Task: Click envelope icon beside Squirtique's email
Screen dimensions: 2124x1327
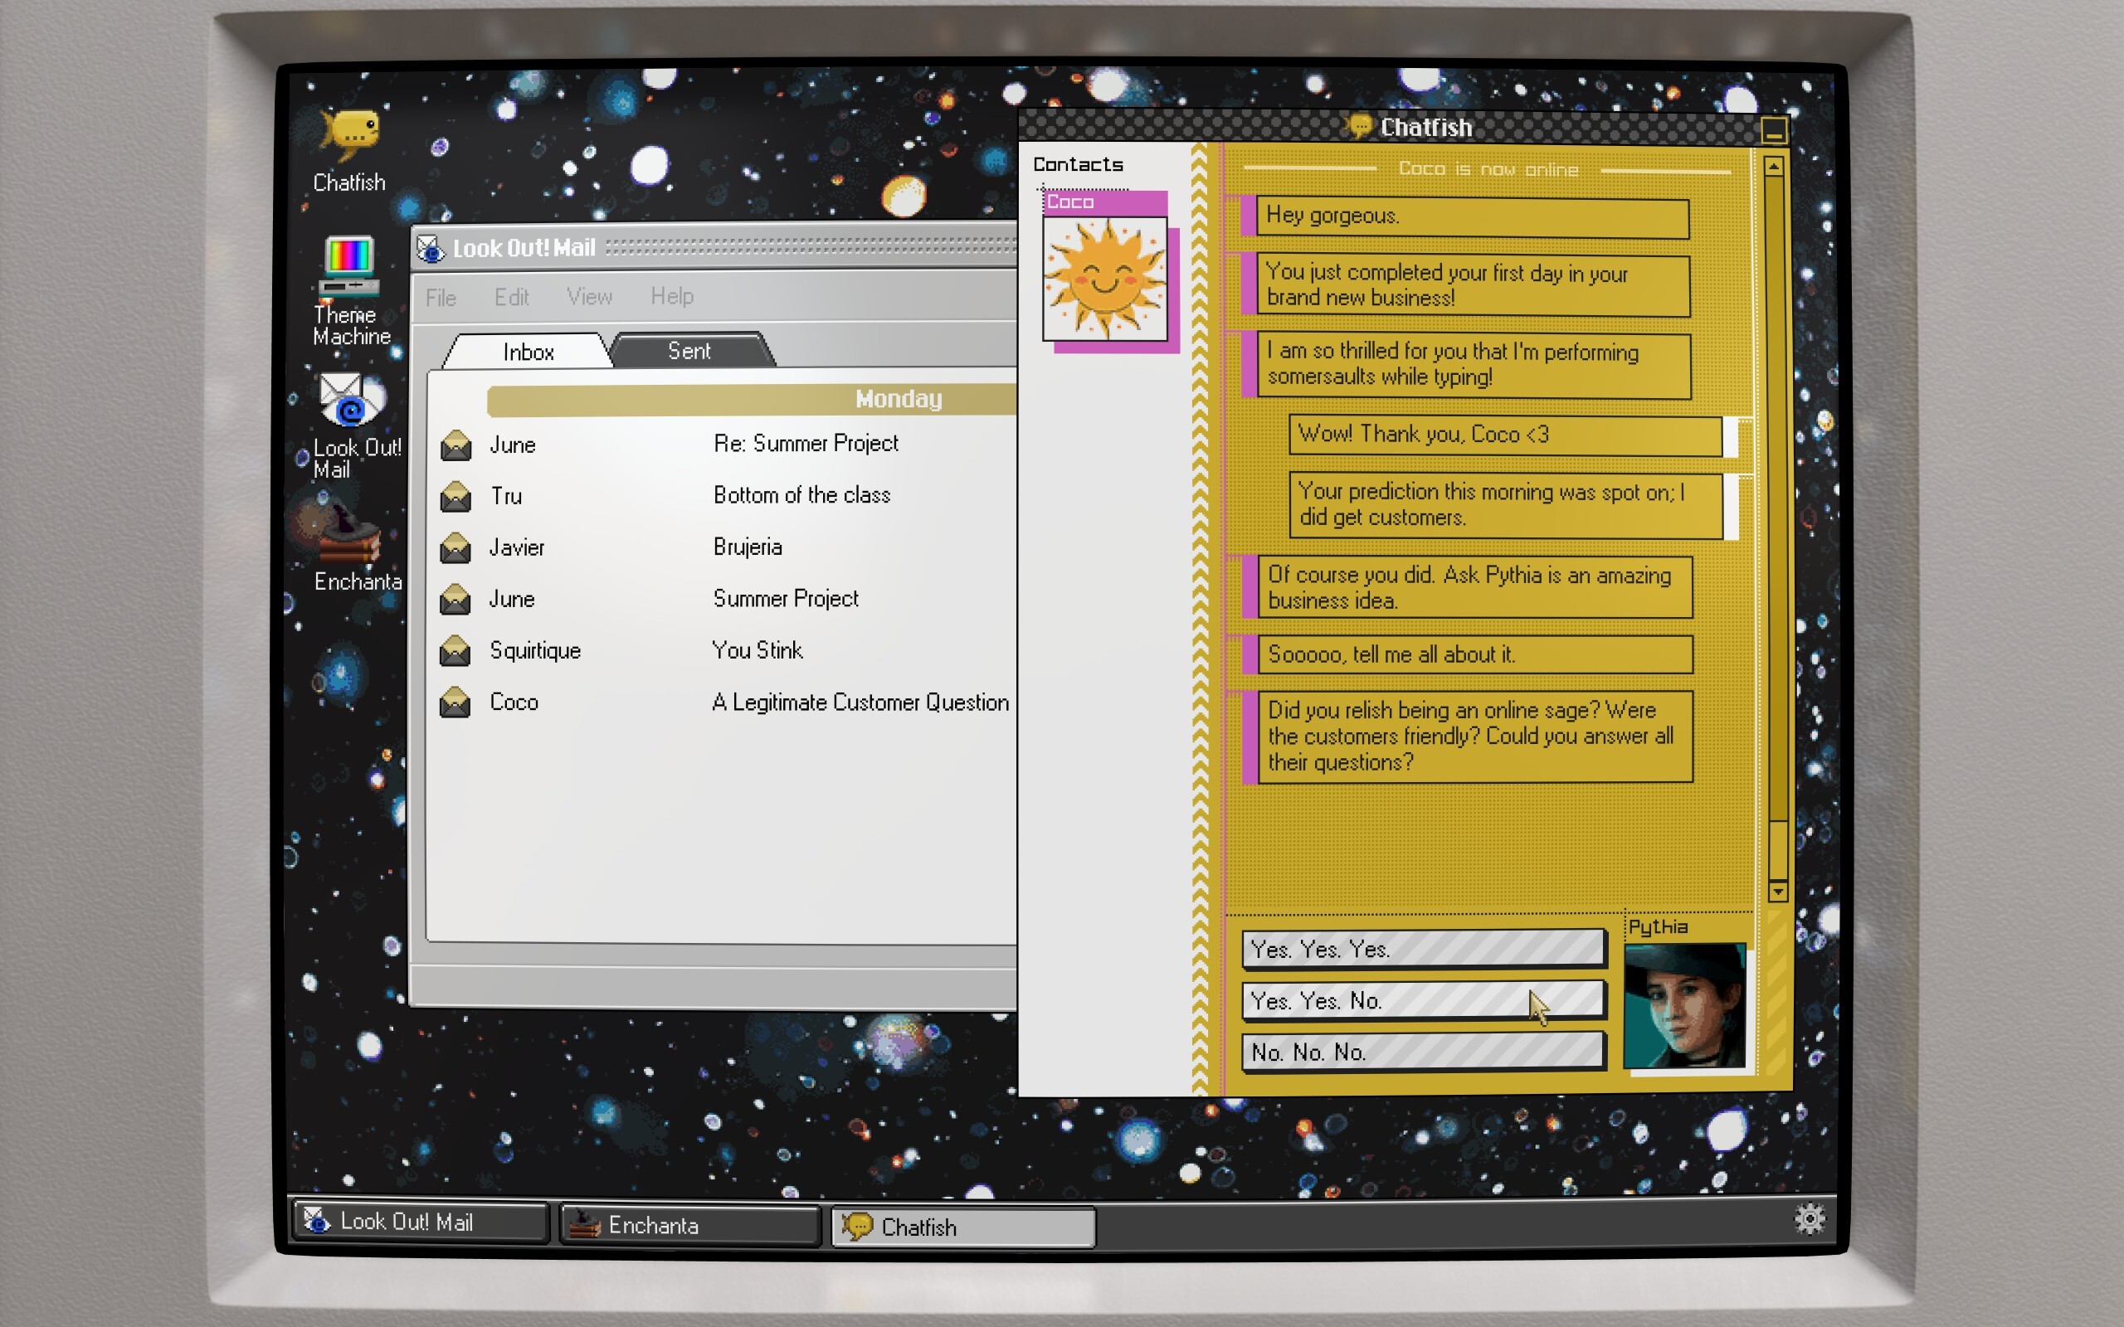Action: [455, 651]
